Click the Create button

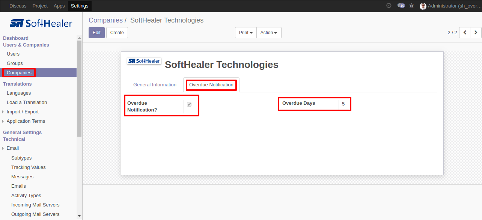pos(117,33)
